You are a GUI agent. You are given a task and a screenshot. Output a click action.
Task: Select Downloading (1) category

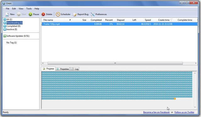click(x=14, y=23)
